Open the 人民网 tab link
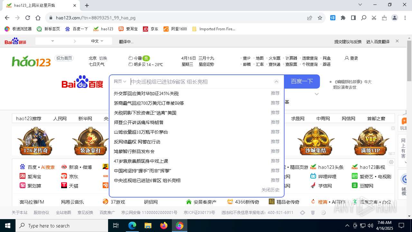Viewport: 412px width, 232px height. [x=60, y=119]
